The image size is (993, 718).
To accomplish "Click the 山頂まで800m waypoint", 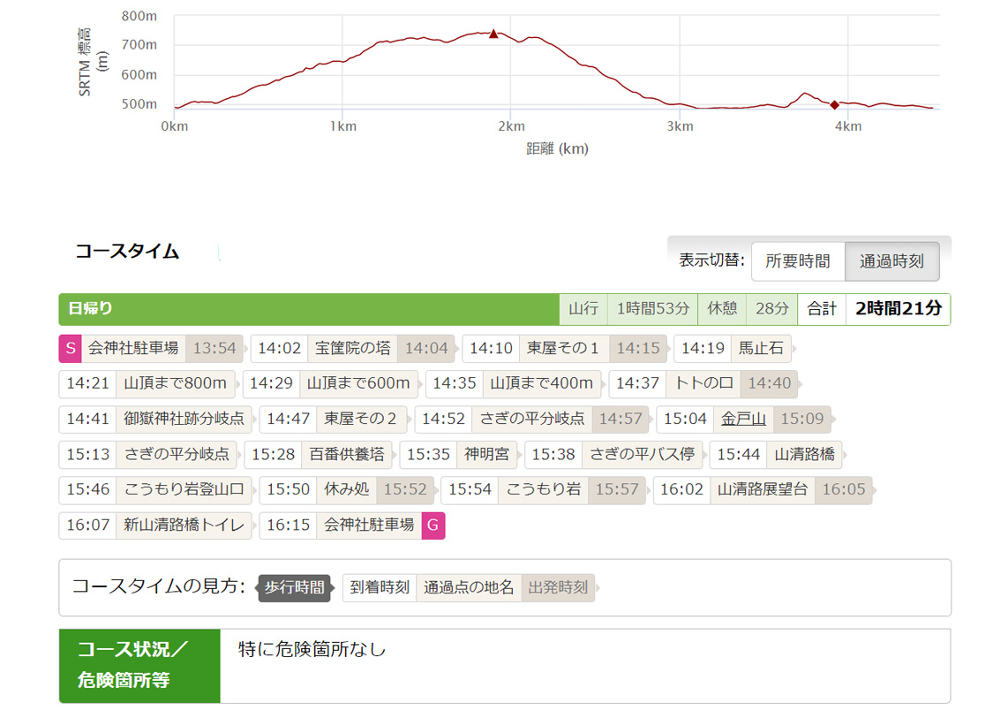I will click(175, 383).
